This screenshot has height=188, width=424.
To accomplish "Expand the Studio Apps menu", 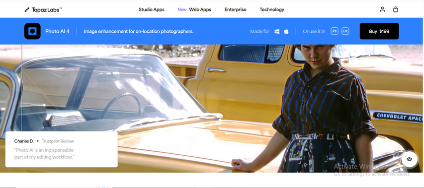I will pyautogui.click(x=152, y=9).
